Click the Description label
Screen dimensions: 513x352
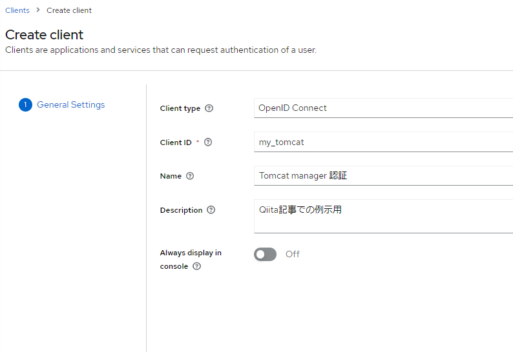click(x=182, y=210)
